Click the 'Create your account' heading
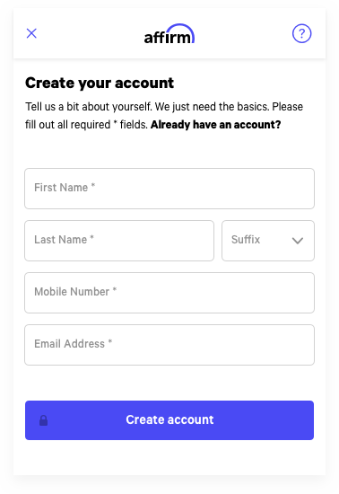Image resolution: width=339 pixels, height=494 pixels. [100, 84]
